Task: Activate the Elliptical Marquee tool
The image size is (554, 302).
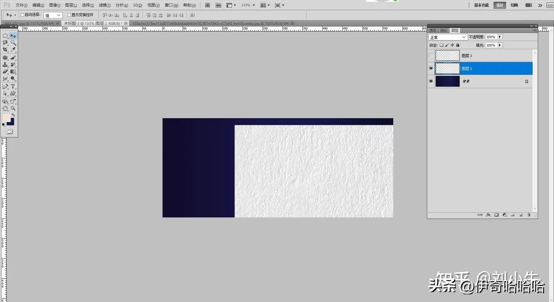Action: pyautogui.click(x=5, y=37)
